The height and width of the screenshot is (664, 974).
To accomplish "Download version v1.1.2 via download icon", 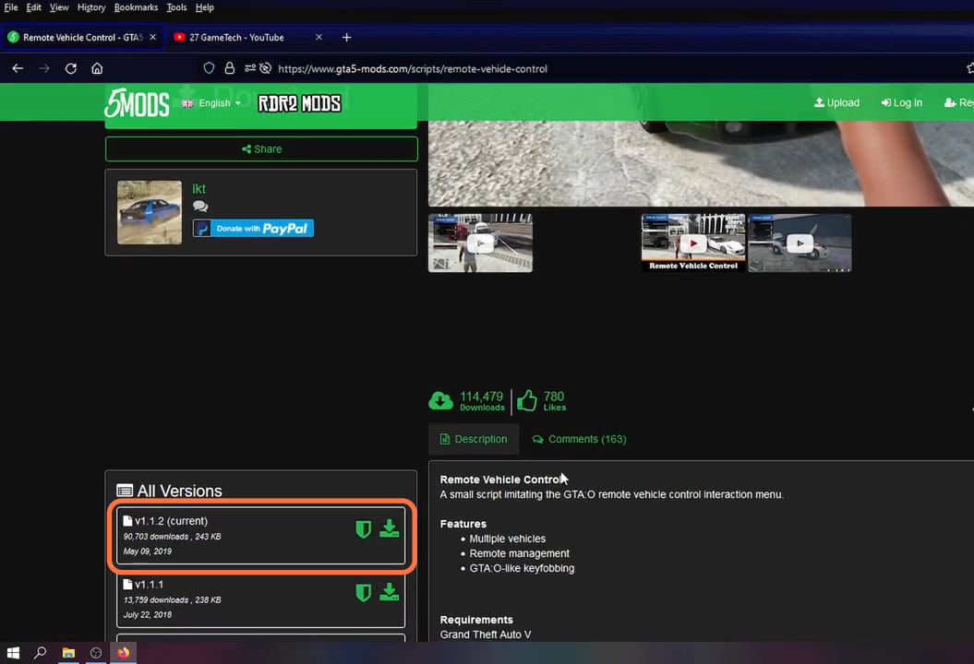I will point(390,528).
